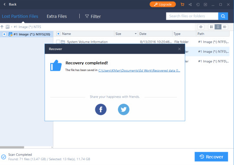
Task: Navigate up one folder level arrow
Action: coord(2,27)
